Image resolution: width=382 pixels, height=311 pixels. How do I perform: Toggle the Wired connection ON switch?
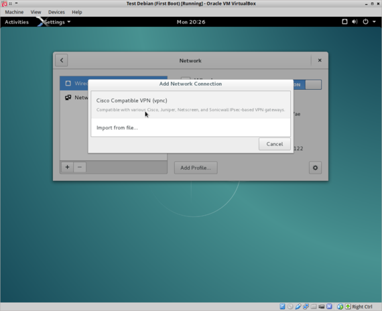point(308,84)
